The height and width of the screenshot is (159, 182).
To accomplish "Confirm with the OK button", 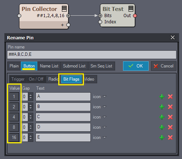I will tap(136, 66).
